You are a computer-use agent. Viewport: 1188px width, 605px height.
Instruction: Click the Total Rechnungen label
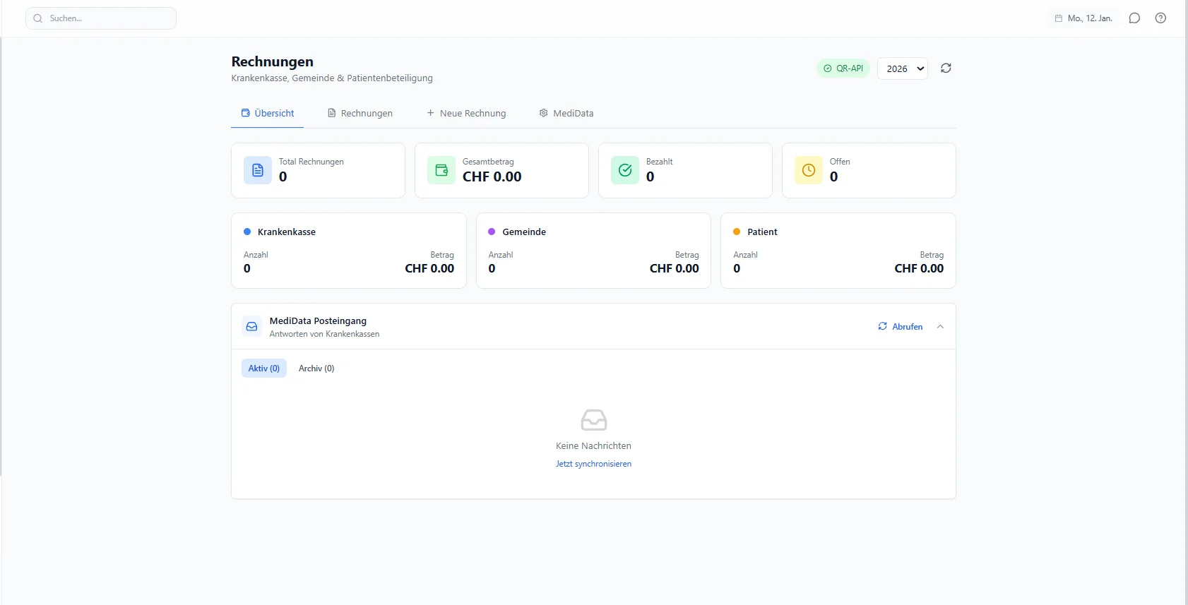click(311, 162)
